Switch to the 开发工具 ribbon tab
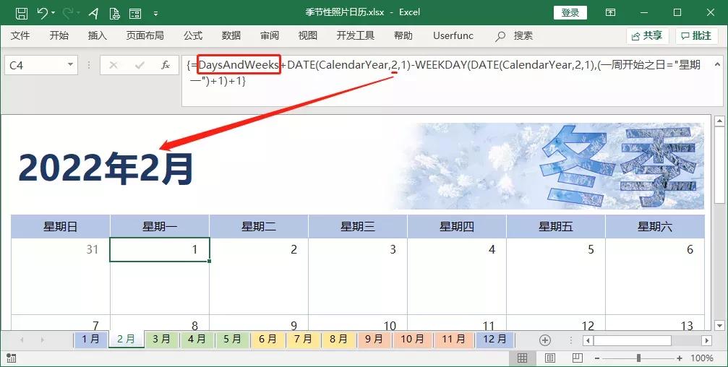This screenshot has width=728, height=367. coord(356,35)
